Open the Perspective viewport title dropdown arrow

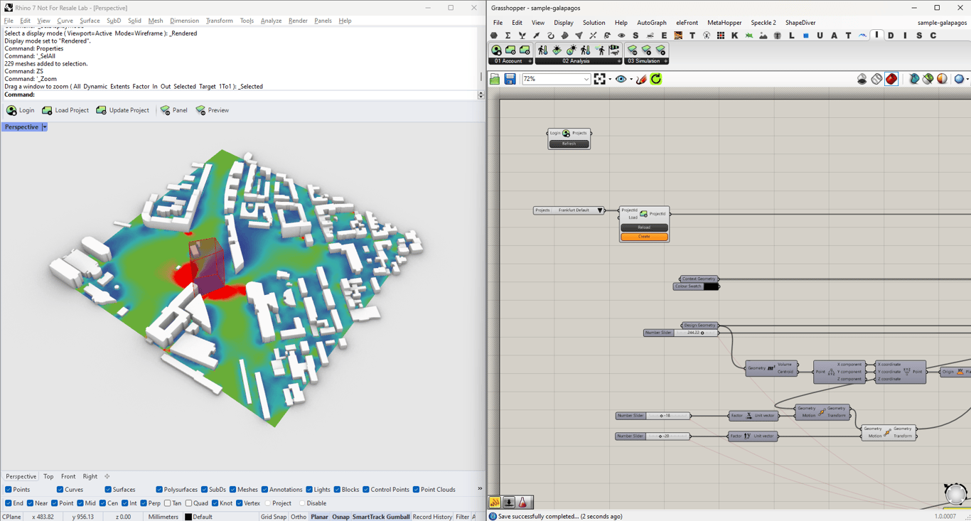(44, 127)
